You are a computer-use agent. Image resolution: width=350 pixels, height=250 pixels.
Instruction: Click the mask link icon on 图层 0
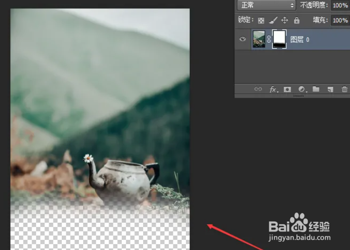[269, 39]
